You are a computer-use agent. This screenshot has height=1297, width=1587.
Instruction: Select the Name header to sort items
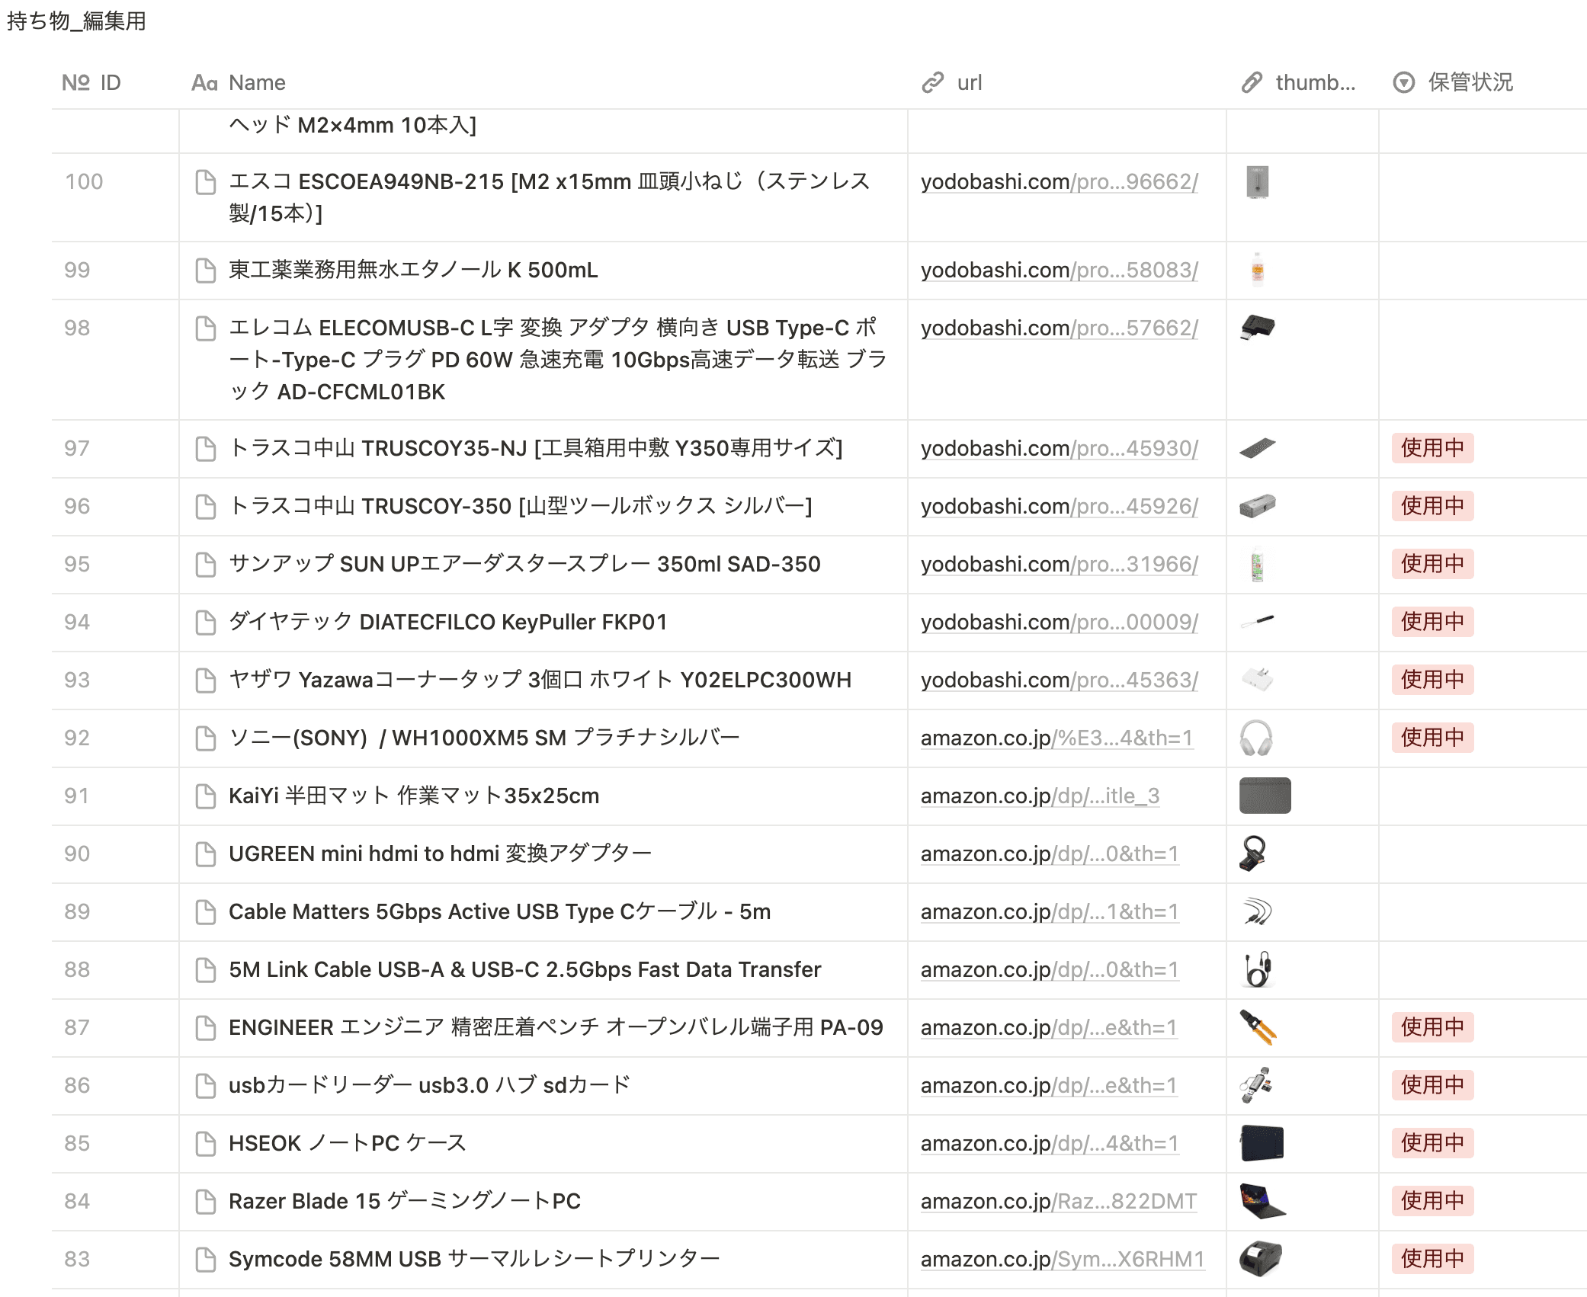[x=255, y=82]
